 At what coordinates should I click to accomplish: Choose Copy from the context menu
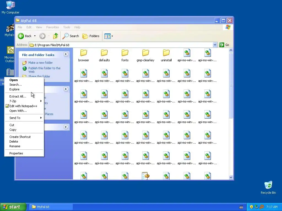click(24, 130)
